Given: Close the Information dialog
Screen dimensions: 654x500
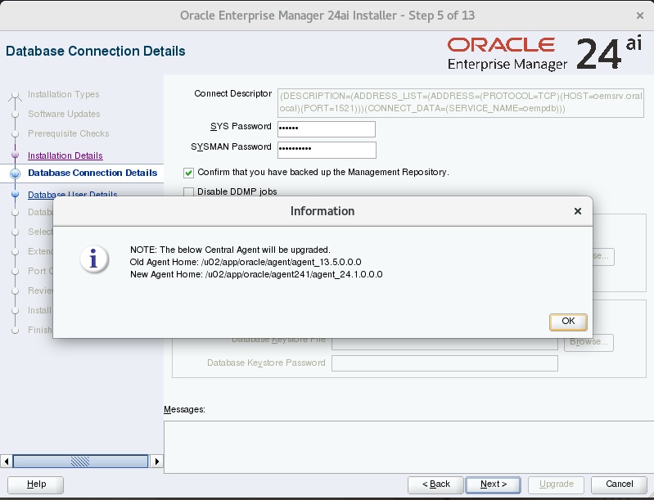Looking at the screenshot, I should tap(578, 211).
